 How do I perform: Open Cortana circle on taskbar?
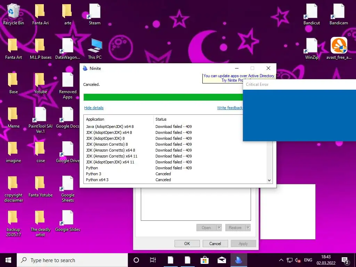coord(136,260)
